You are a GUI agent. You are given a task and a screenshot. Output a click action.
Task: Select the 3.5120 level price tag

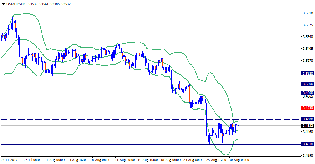(307, 73)
